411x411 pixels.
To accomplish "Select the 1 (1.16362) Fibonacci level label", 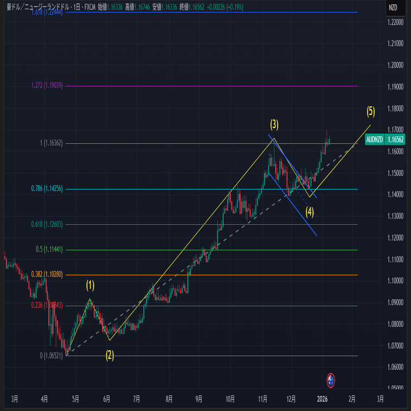I will click(x=52, y=143).
